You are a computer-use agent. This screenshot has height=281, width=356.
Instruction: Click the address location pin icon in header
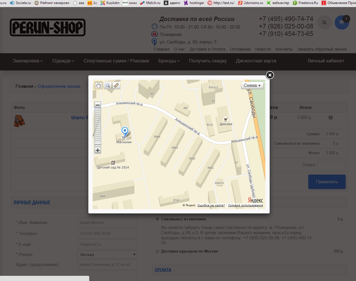click(155, 42)
